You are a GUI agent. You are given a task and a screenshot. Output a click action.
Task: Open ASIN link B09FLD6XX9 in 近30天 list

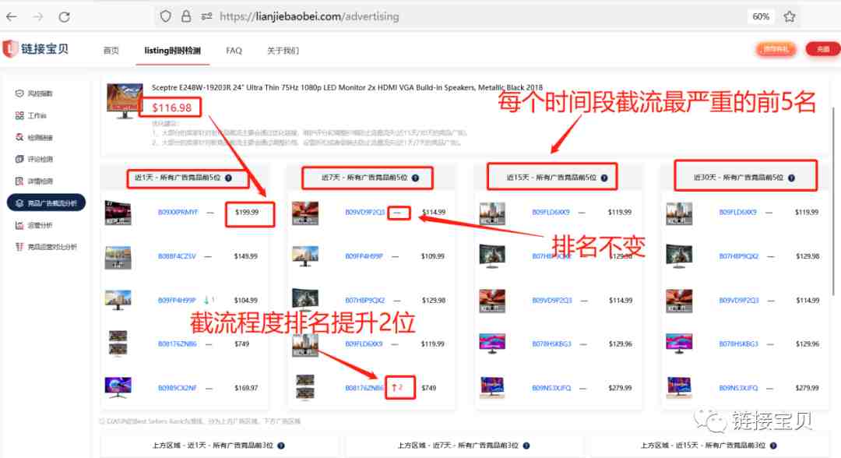coord(738,213)
